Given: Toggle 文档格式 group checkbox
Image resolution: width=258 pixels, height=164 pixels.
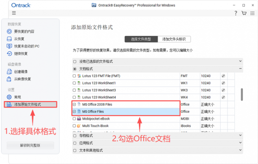Looking at the screenshot, I should [75, 69].
